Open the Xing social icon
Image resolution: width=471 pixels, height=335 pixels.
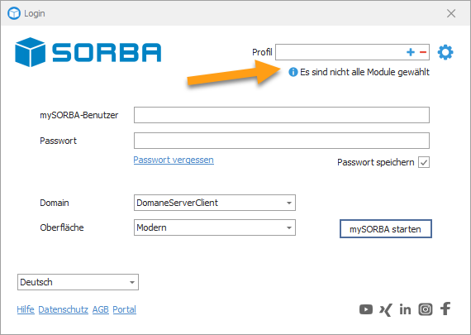[386, 309]
